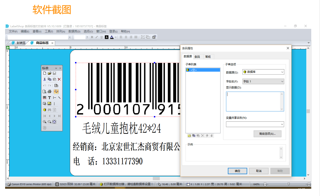The height and width of the screenshot is (196, 322).
Task: Click the zoom slider handle in status bar
Action: [289, 184]
